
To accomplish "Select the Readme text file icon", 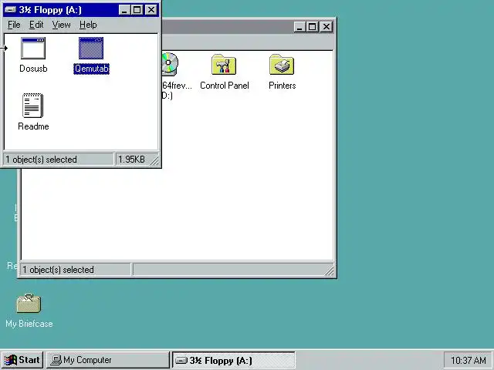I will [x=32, y=106].
